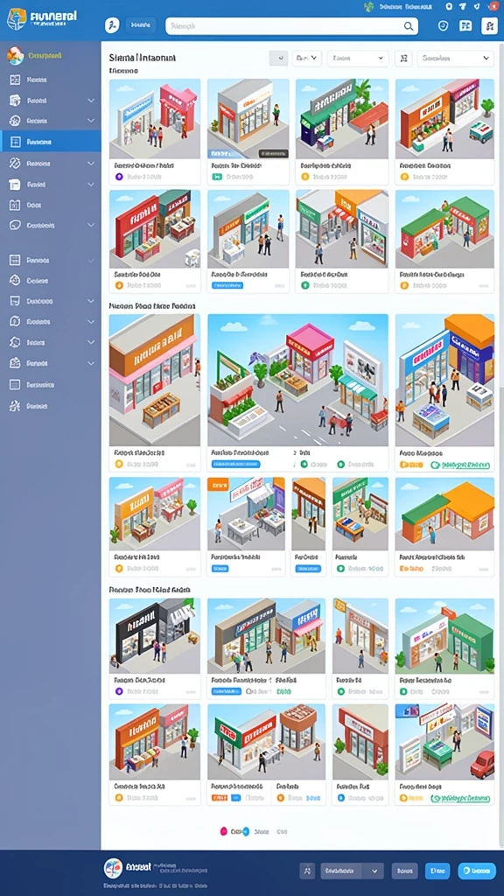Screen dimensions: 504x896
Task: Click the blue button next to the round header icon
Action: tap(141, 25)
